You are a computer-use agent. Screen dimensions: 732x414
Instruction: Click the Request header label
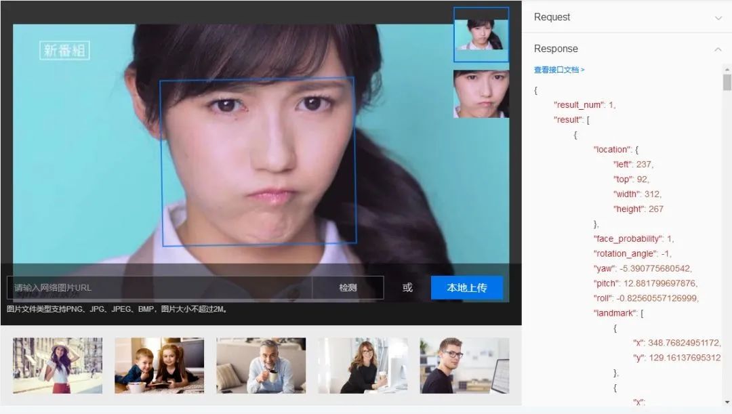pyautogui.click(x=552, y=17)
